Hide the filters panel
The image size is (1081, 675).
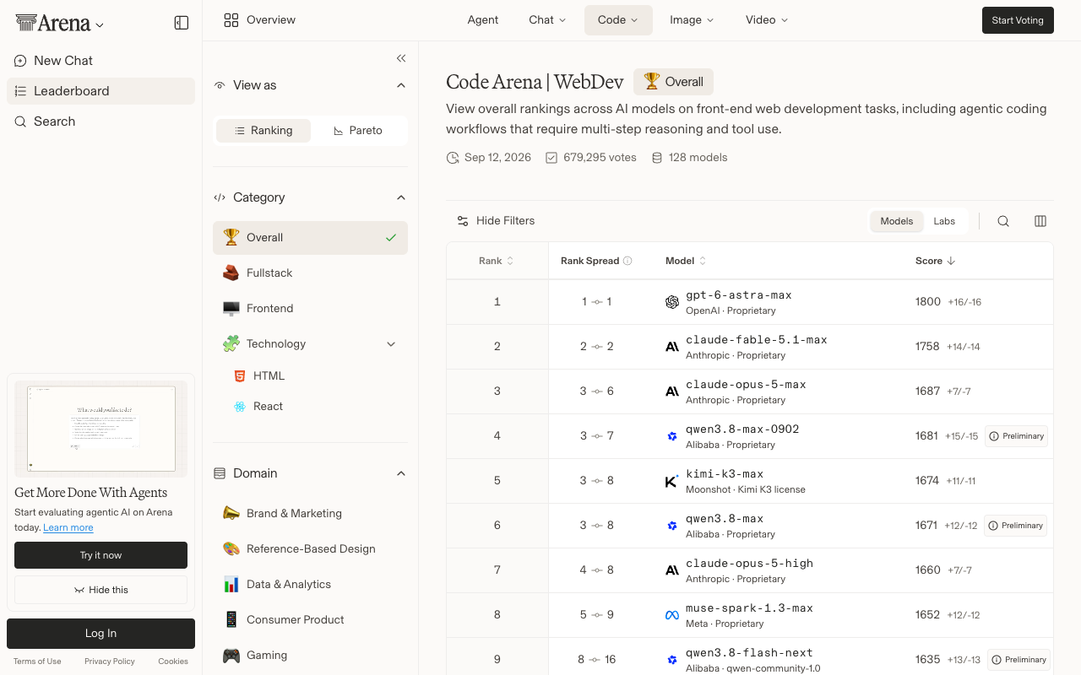[496, 221]
